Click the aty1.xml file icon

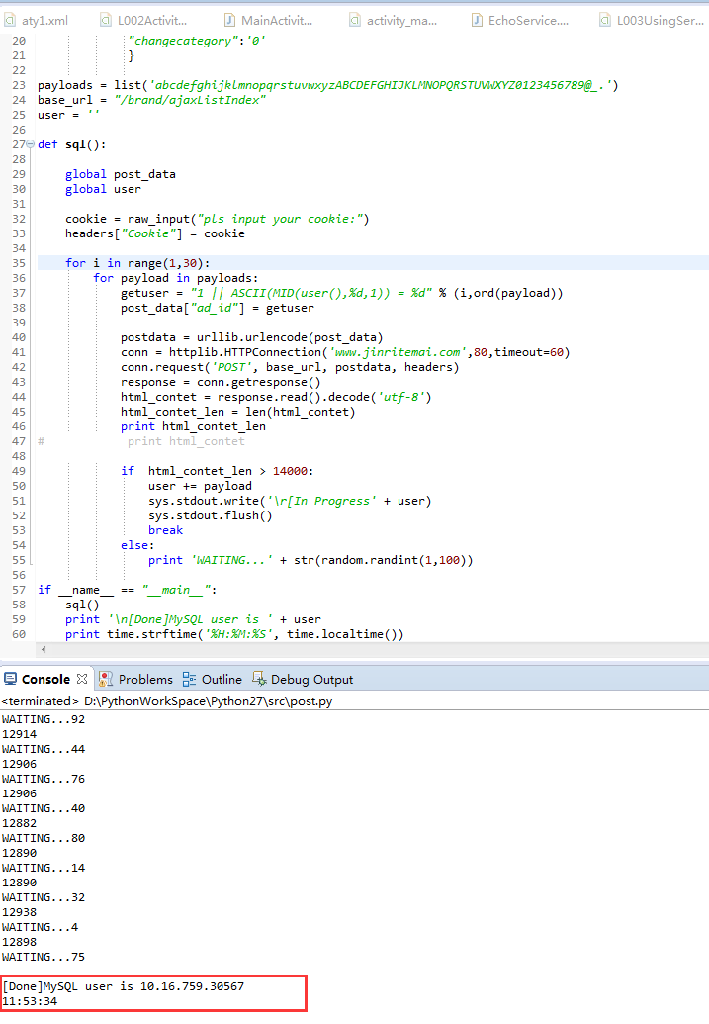(11, 20)
